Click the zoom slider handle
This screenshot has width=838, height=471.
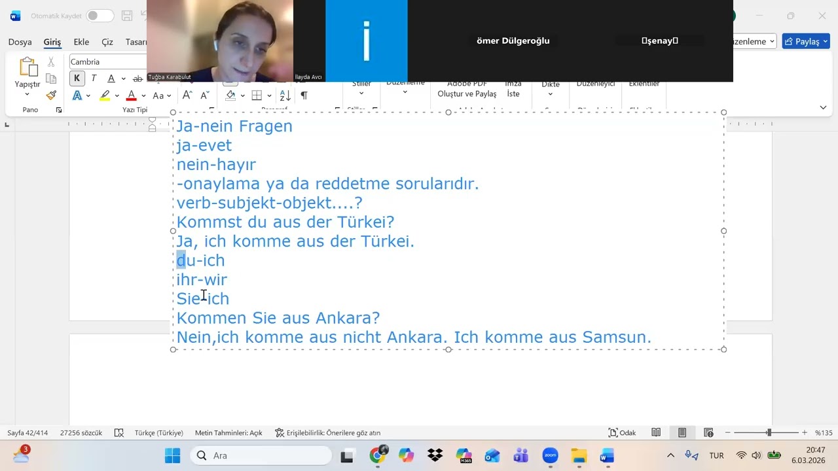pos(769,432)
